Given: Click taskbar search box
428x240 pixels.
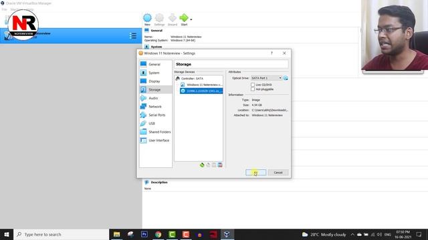Looking at the screenshot, I should coord(61,234).
